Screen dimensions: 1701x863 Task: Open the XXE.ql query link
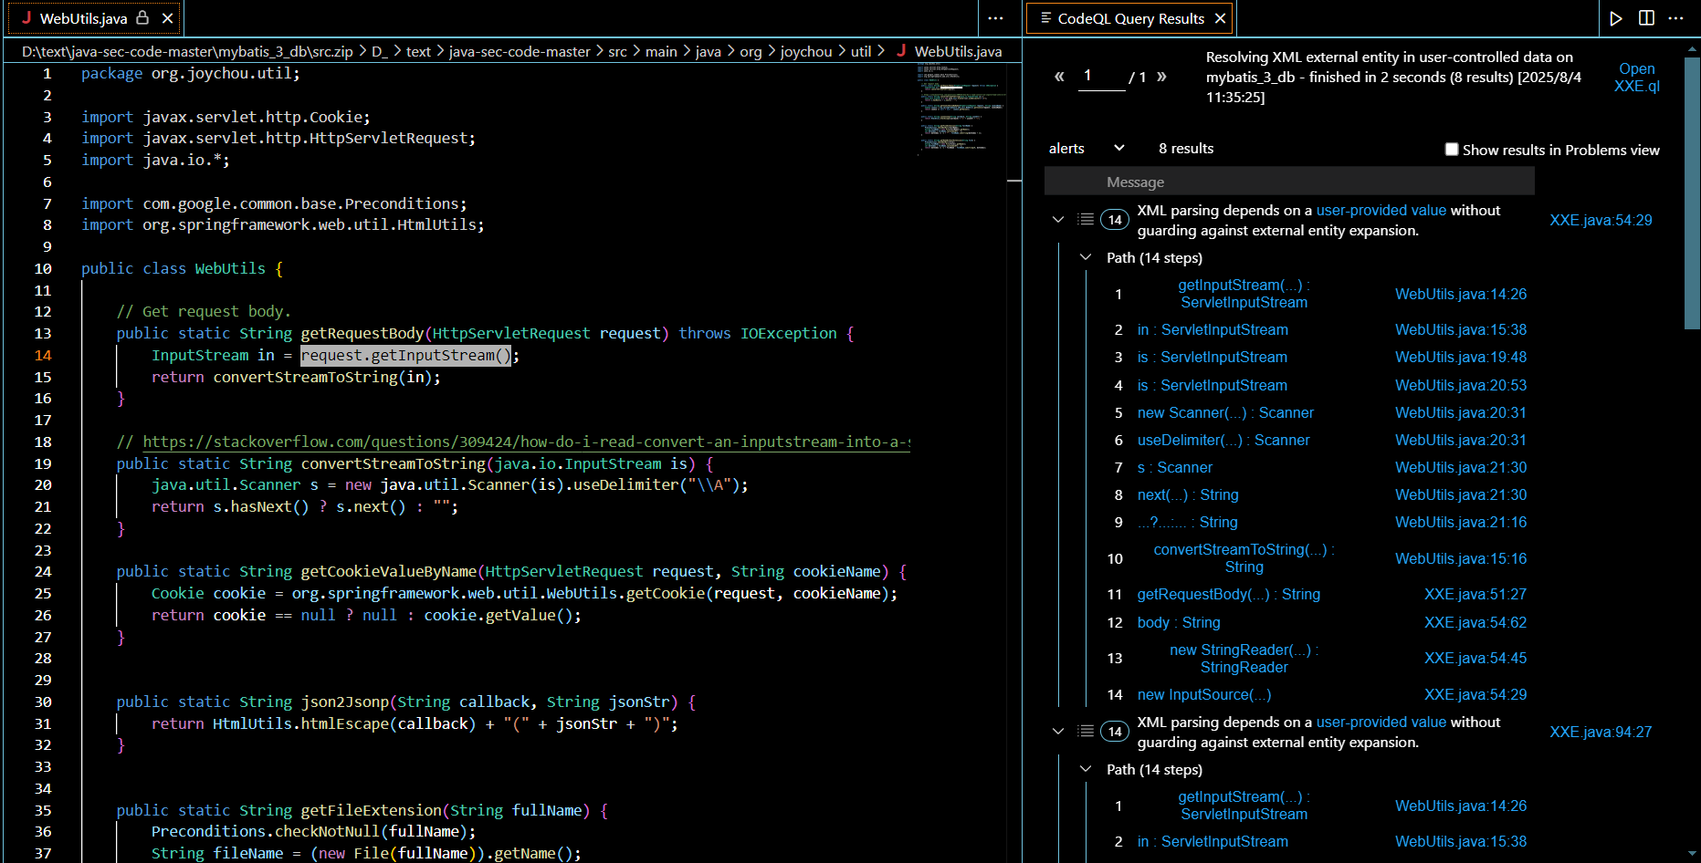(1636, 78)
